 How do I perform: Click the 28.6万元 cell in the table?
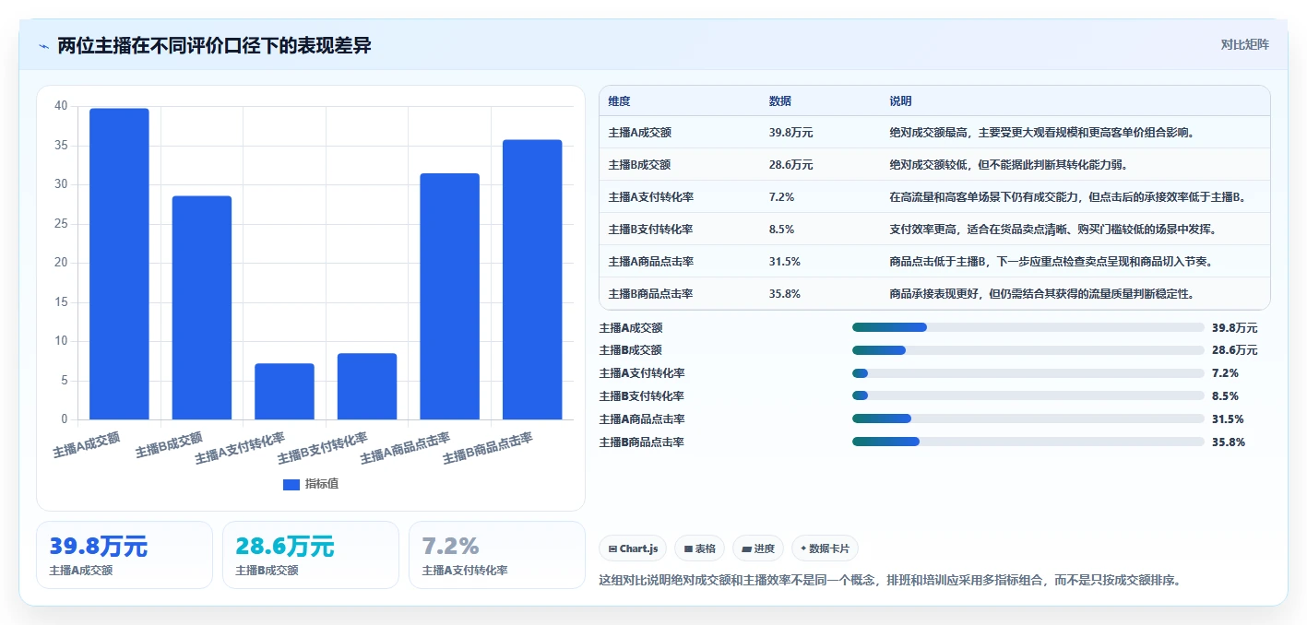(790, 165)
